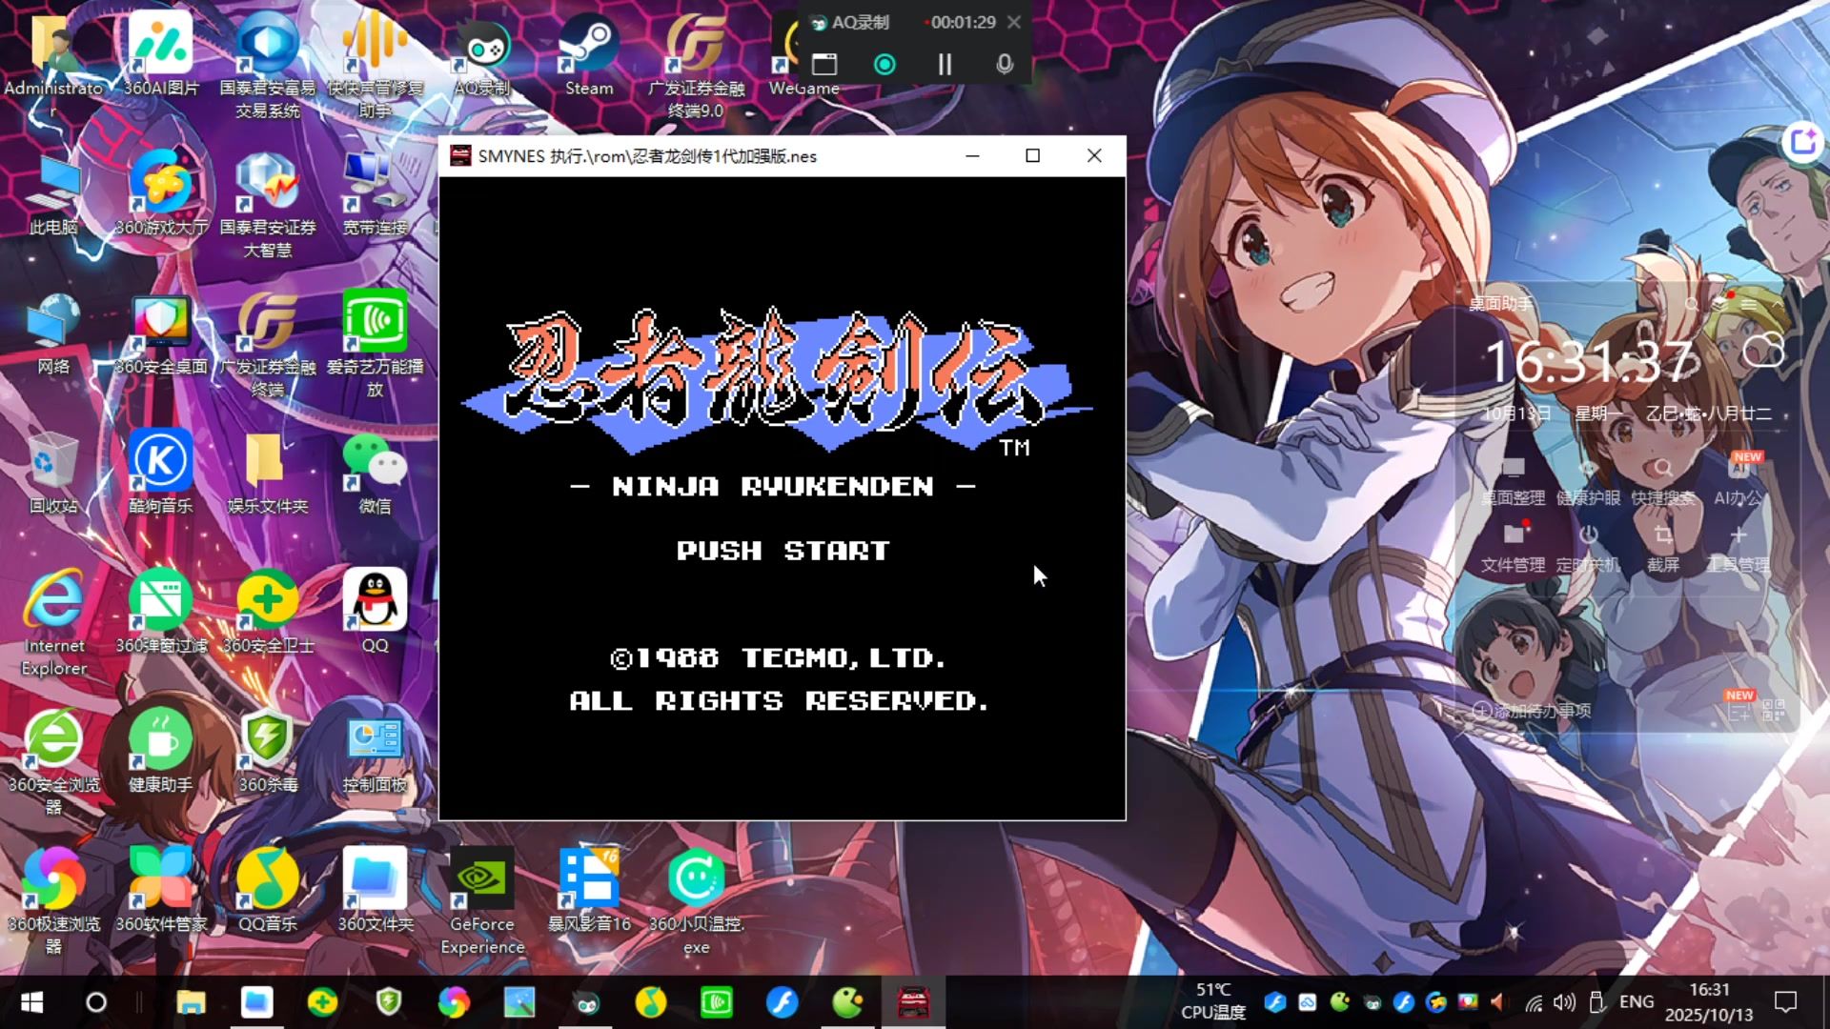The width and height of the screenshot is (1830, 1029).
Task: Toggle system volume speaker icon in tray
Action: [x=1564, y=1002]
